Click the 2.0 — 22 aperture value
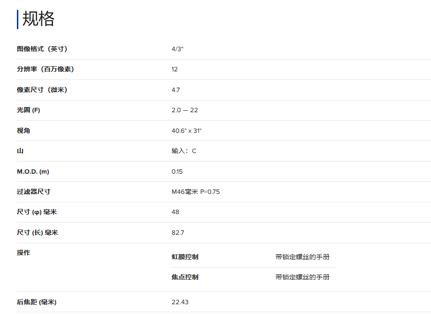 185,110
